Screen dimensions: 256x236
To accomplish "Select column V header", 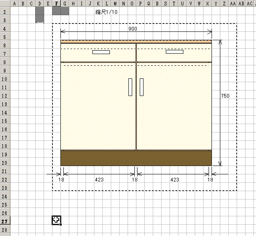I will click(x=191, y=3).
